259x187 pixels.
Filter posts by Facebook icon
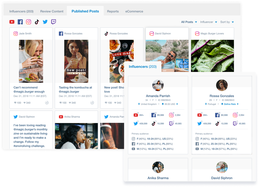tap(20, 22)
